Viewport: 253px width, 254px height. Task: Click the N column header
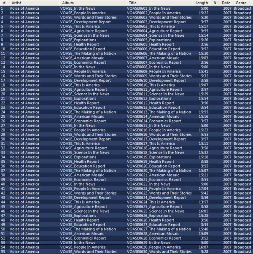point(215,3)
